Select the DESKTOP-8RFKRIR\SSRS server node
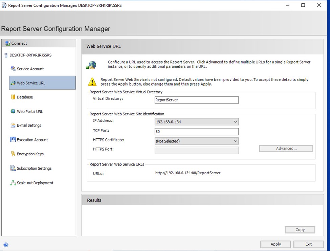The width and height of the screenshot is (330, 251). [x=30, y=55]
